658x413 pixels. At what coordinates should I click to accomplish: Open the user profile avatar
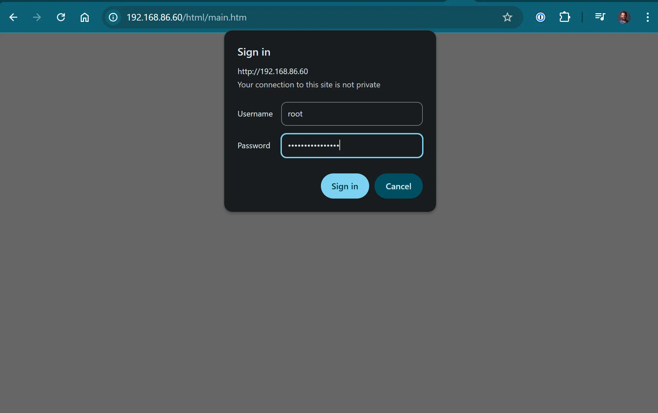coord(624,17)
